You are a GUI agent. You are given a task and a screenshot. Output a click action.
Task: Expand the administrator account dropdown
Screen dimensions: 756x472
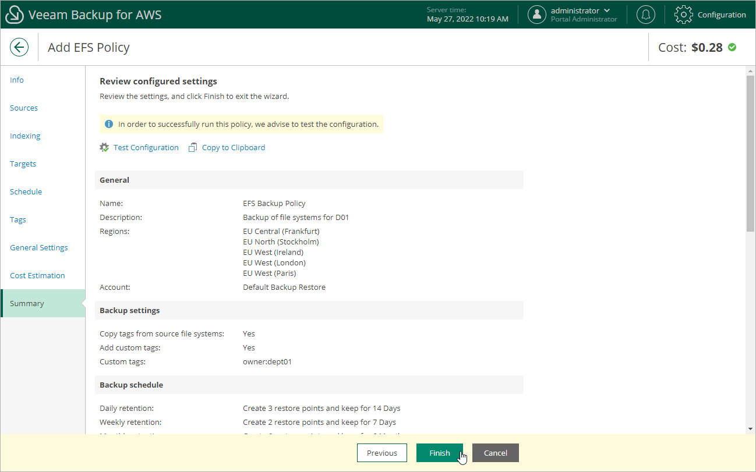pos(608,10)
